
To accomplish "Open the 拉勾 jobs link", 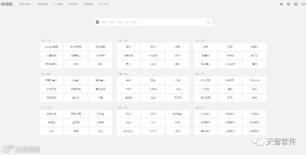I will pos(100,131).
